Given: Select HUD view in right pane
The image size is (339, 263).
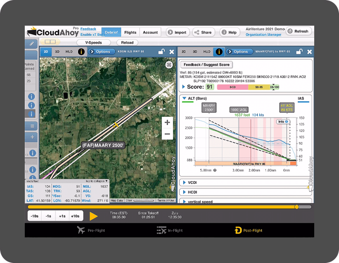Looking at the screenshot, I should tap(207, 52).
